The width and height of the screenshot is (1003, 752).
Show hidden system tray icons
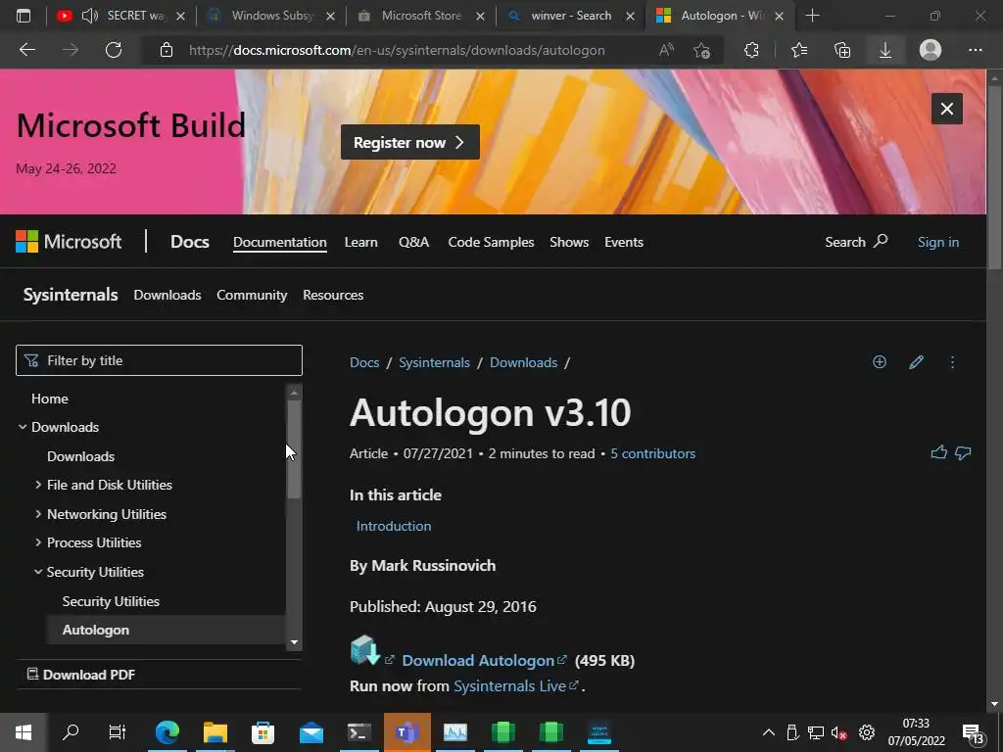tap(768, 732)
